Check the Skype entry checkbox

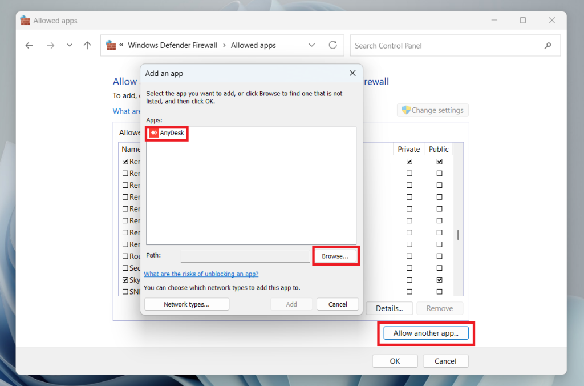[126, 280]
